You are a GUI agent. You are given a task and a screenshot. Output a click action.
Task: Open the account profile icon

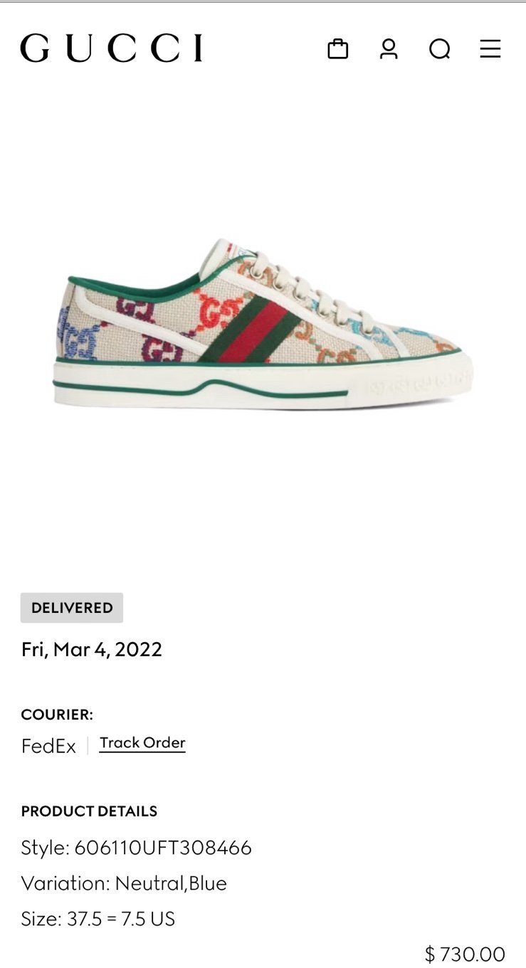click(x=389, y=48)
